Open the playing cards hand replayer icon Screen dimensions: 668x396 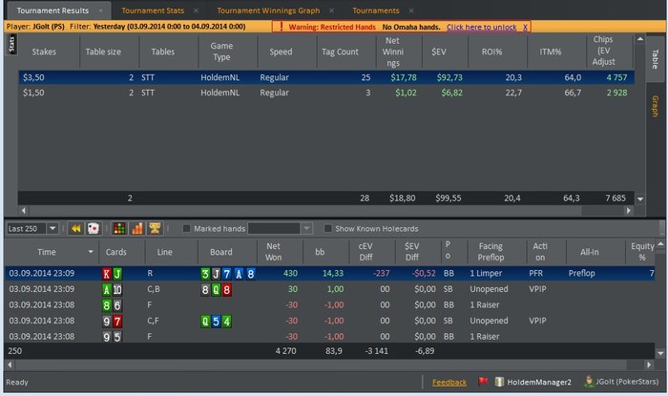[93, 229]
